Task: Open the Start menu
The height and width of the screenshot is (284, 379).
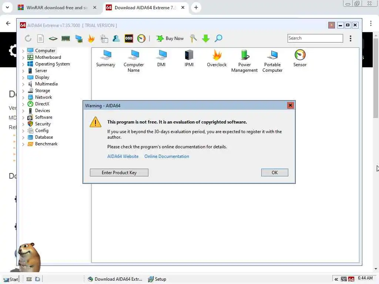Action: pyautogui.click(x=11, y=279)
